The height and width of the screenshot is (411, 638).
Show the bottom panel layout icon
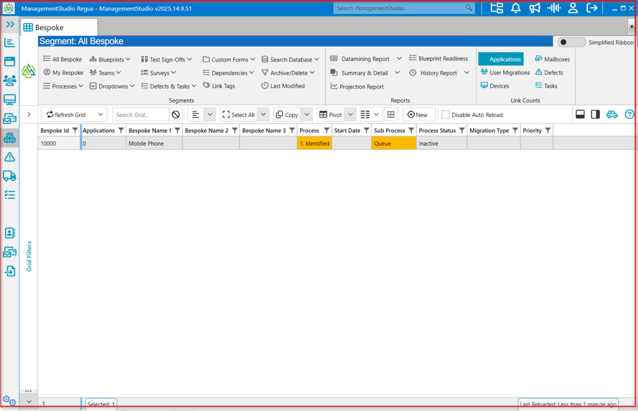[x=580, y=114]
